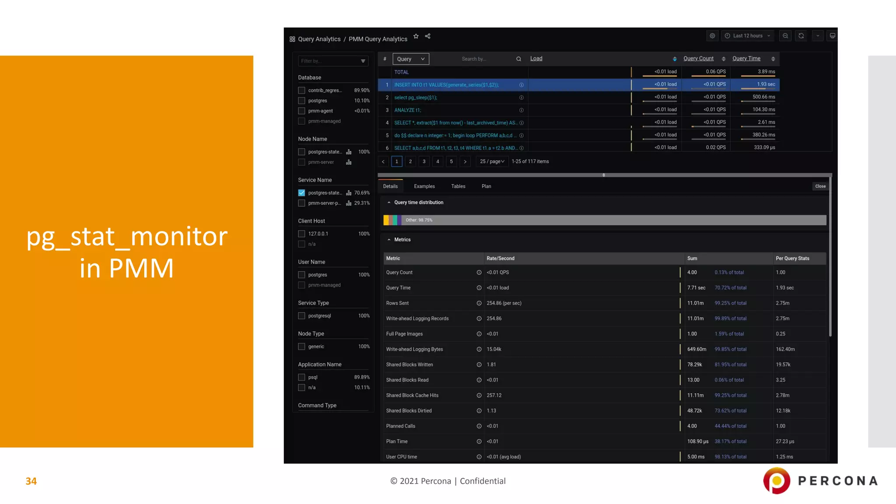Image resolution: width=896 pixels, height=504 pixels.
Task: Open the Query group-by dropdown
Action: [411, 59]
